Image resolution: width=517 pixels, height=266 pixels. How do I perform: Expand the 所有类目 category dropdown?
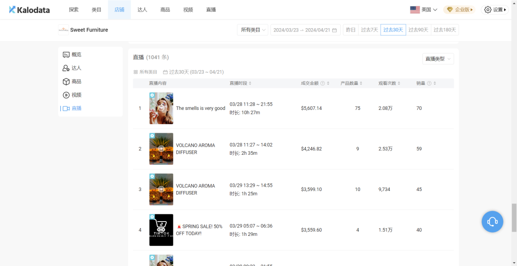click(x=252, y=30)
